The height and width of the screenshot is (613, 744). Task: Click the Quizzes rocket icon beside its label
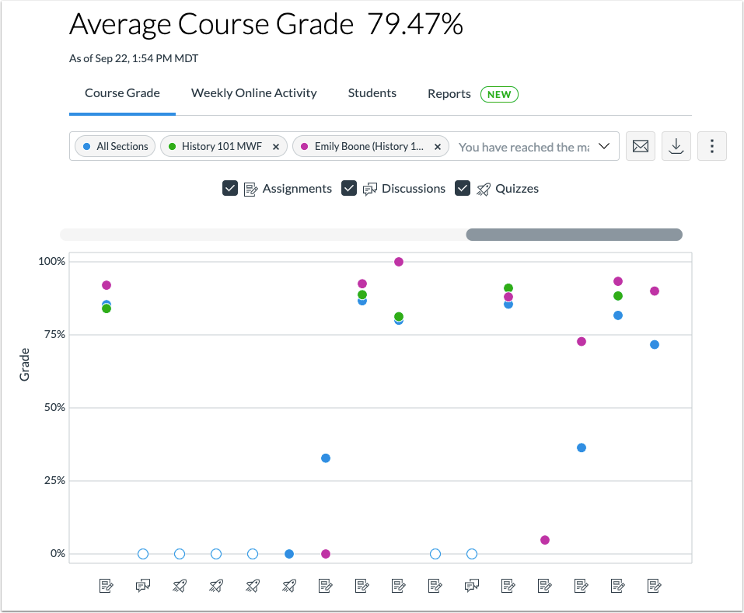(482, 188)
